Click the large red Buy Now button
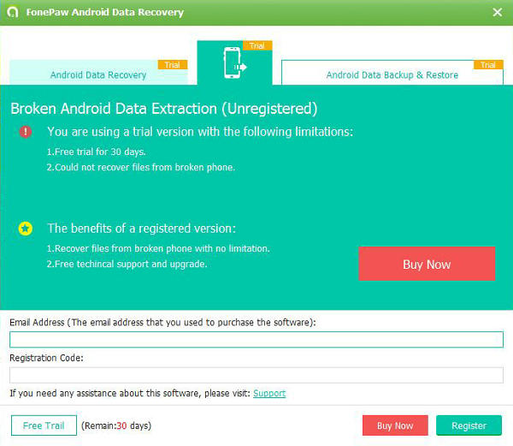Image resolution: width=513 pixels, height=446 pixels. (427, 264)
